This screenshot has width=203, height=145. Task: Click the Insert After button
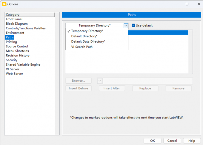pyautogui.click(x=112, y=88)
